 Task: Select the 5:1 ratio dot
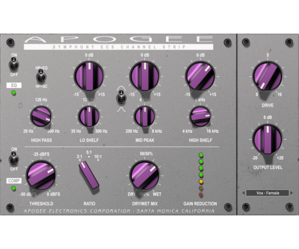pos(89,157)
